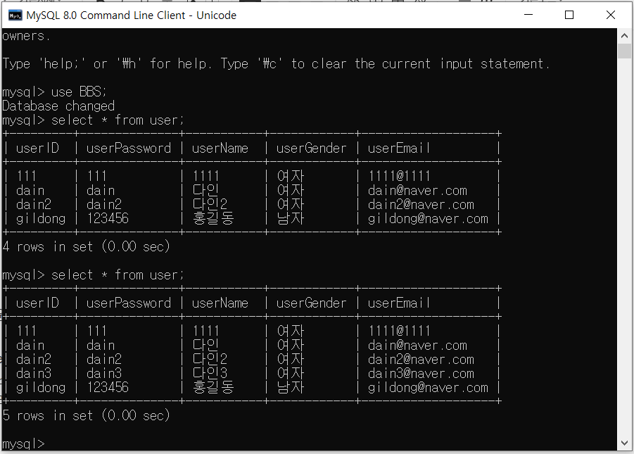Click 'gildong@naver.com' in the first table
This screenshot has width=634, height=454.
[x=429, y=218]
